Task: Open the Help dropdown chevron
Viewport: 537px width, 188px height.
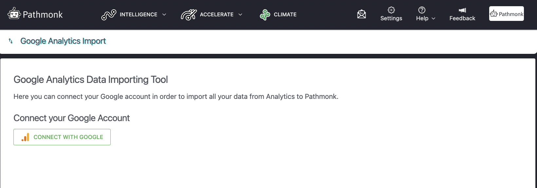Action: point(434,19)
